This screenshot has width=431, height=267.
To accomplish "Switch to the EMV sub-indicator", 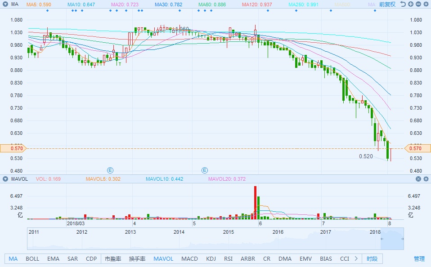I will click(x=305, y=259).
